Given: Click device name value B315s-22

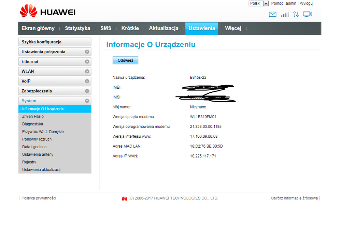Looking at the screenshot, I should (198, 78).
